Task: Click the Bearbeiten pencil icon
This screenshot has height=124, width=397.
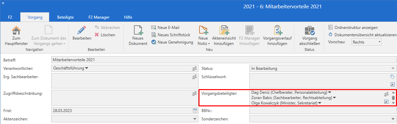Action: (x=82, y=30)
